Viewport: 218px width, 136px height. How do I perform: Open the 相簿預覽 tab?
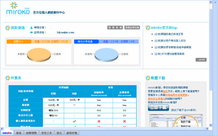31,133
